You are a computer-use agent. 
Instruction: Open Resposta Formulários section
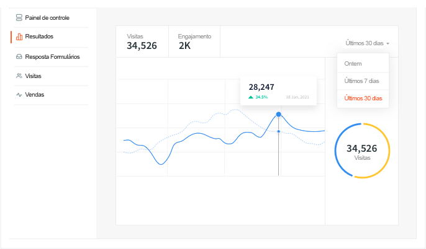(x=51, y=57)
